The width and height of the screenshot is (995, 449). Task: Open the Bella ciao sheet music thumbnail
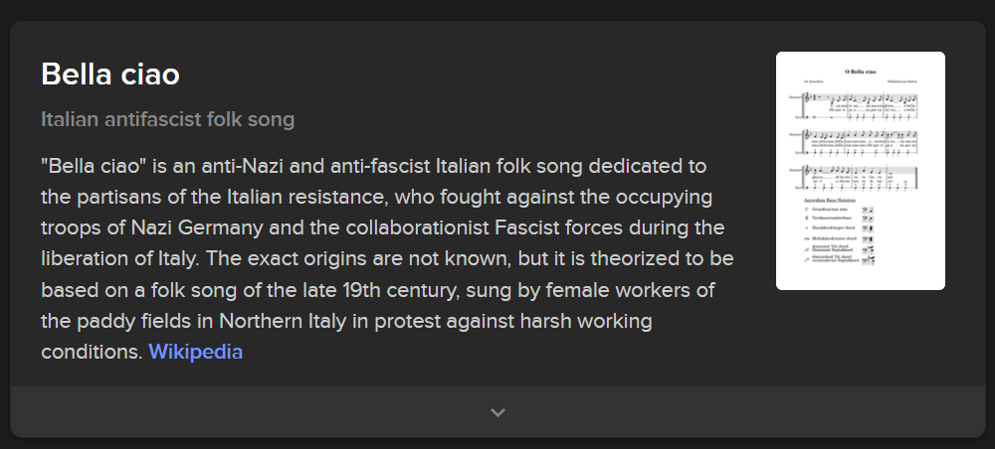860,171
